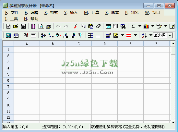Click the 选择范围 status bar text
This screenshot has height=132, width=178.
(x=63, y=127)
